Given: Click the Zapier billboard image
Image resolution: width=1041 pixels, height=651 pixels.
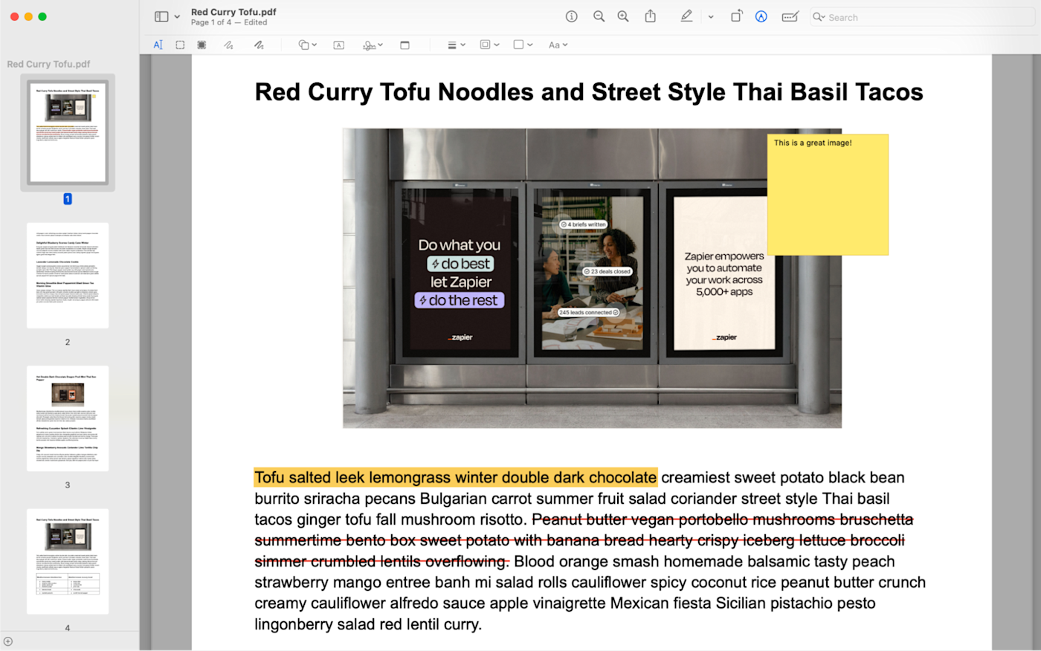Looking at the screenshot, I should [592, 278].
